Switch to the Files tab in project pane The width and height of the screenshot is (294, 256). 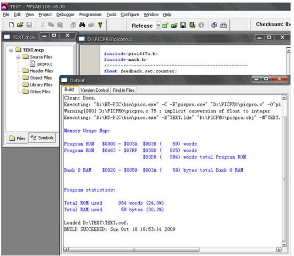17,138
